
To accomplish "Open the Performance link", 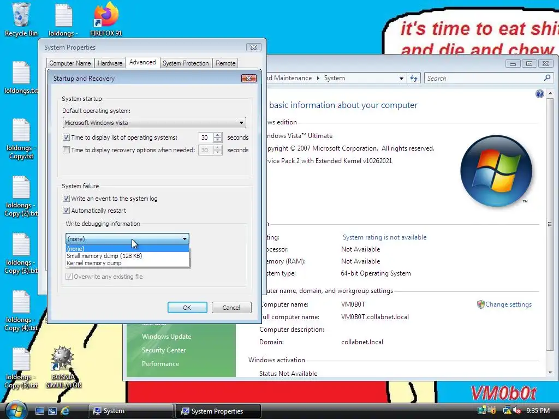I will point(160,364).
